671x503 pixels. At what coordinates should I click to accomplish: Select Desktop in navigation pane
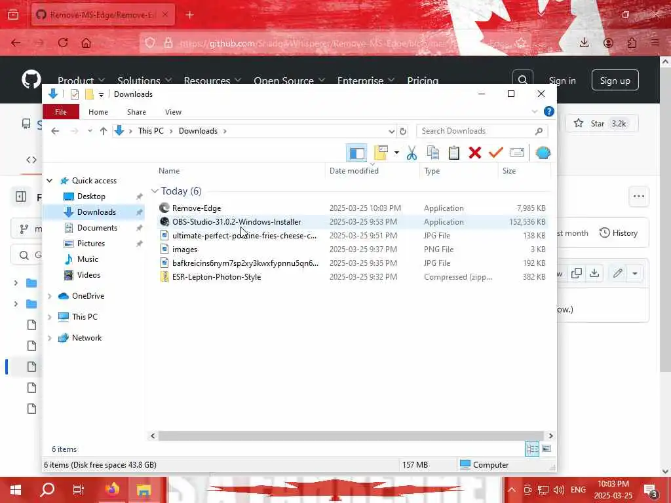[x=91, y=196]
